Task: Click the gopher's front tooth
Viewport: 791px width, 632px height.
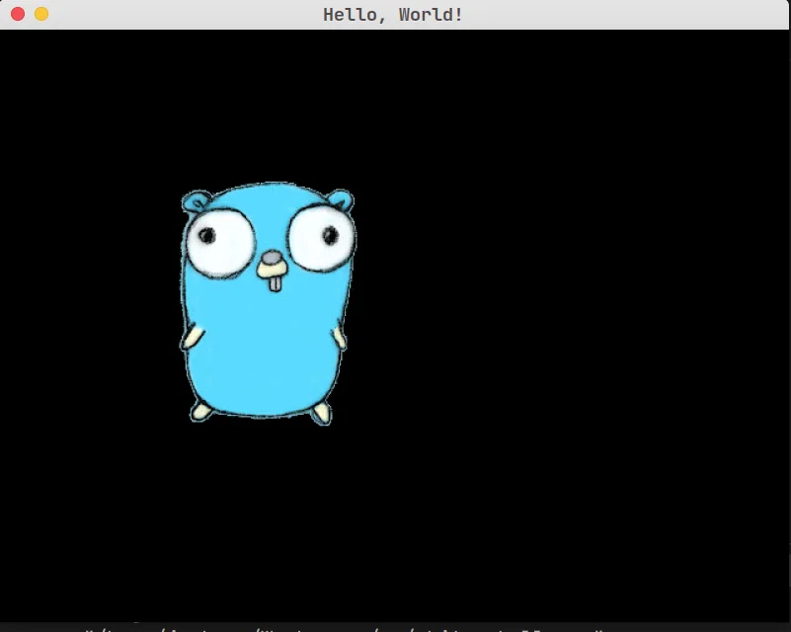Action: 275,284
